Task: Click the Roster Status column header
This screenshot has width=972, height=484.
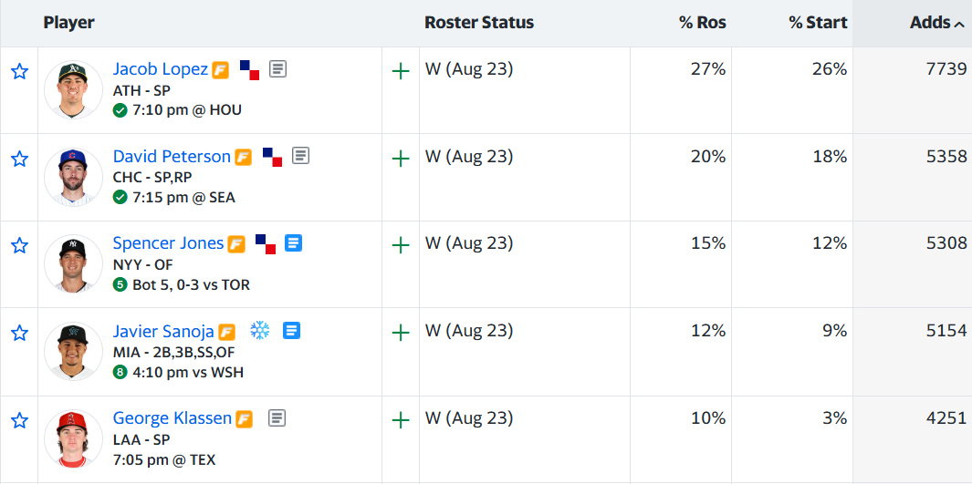Action: tap(479, 24)
